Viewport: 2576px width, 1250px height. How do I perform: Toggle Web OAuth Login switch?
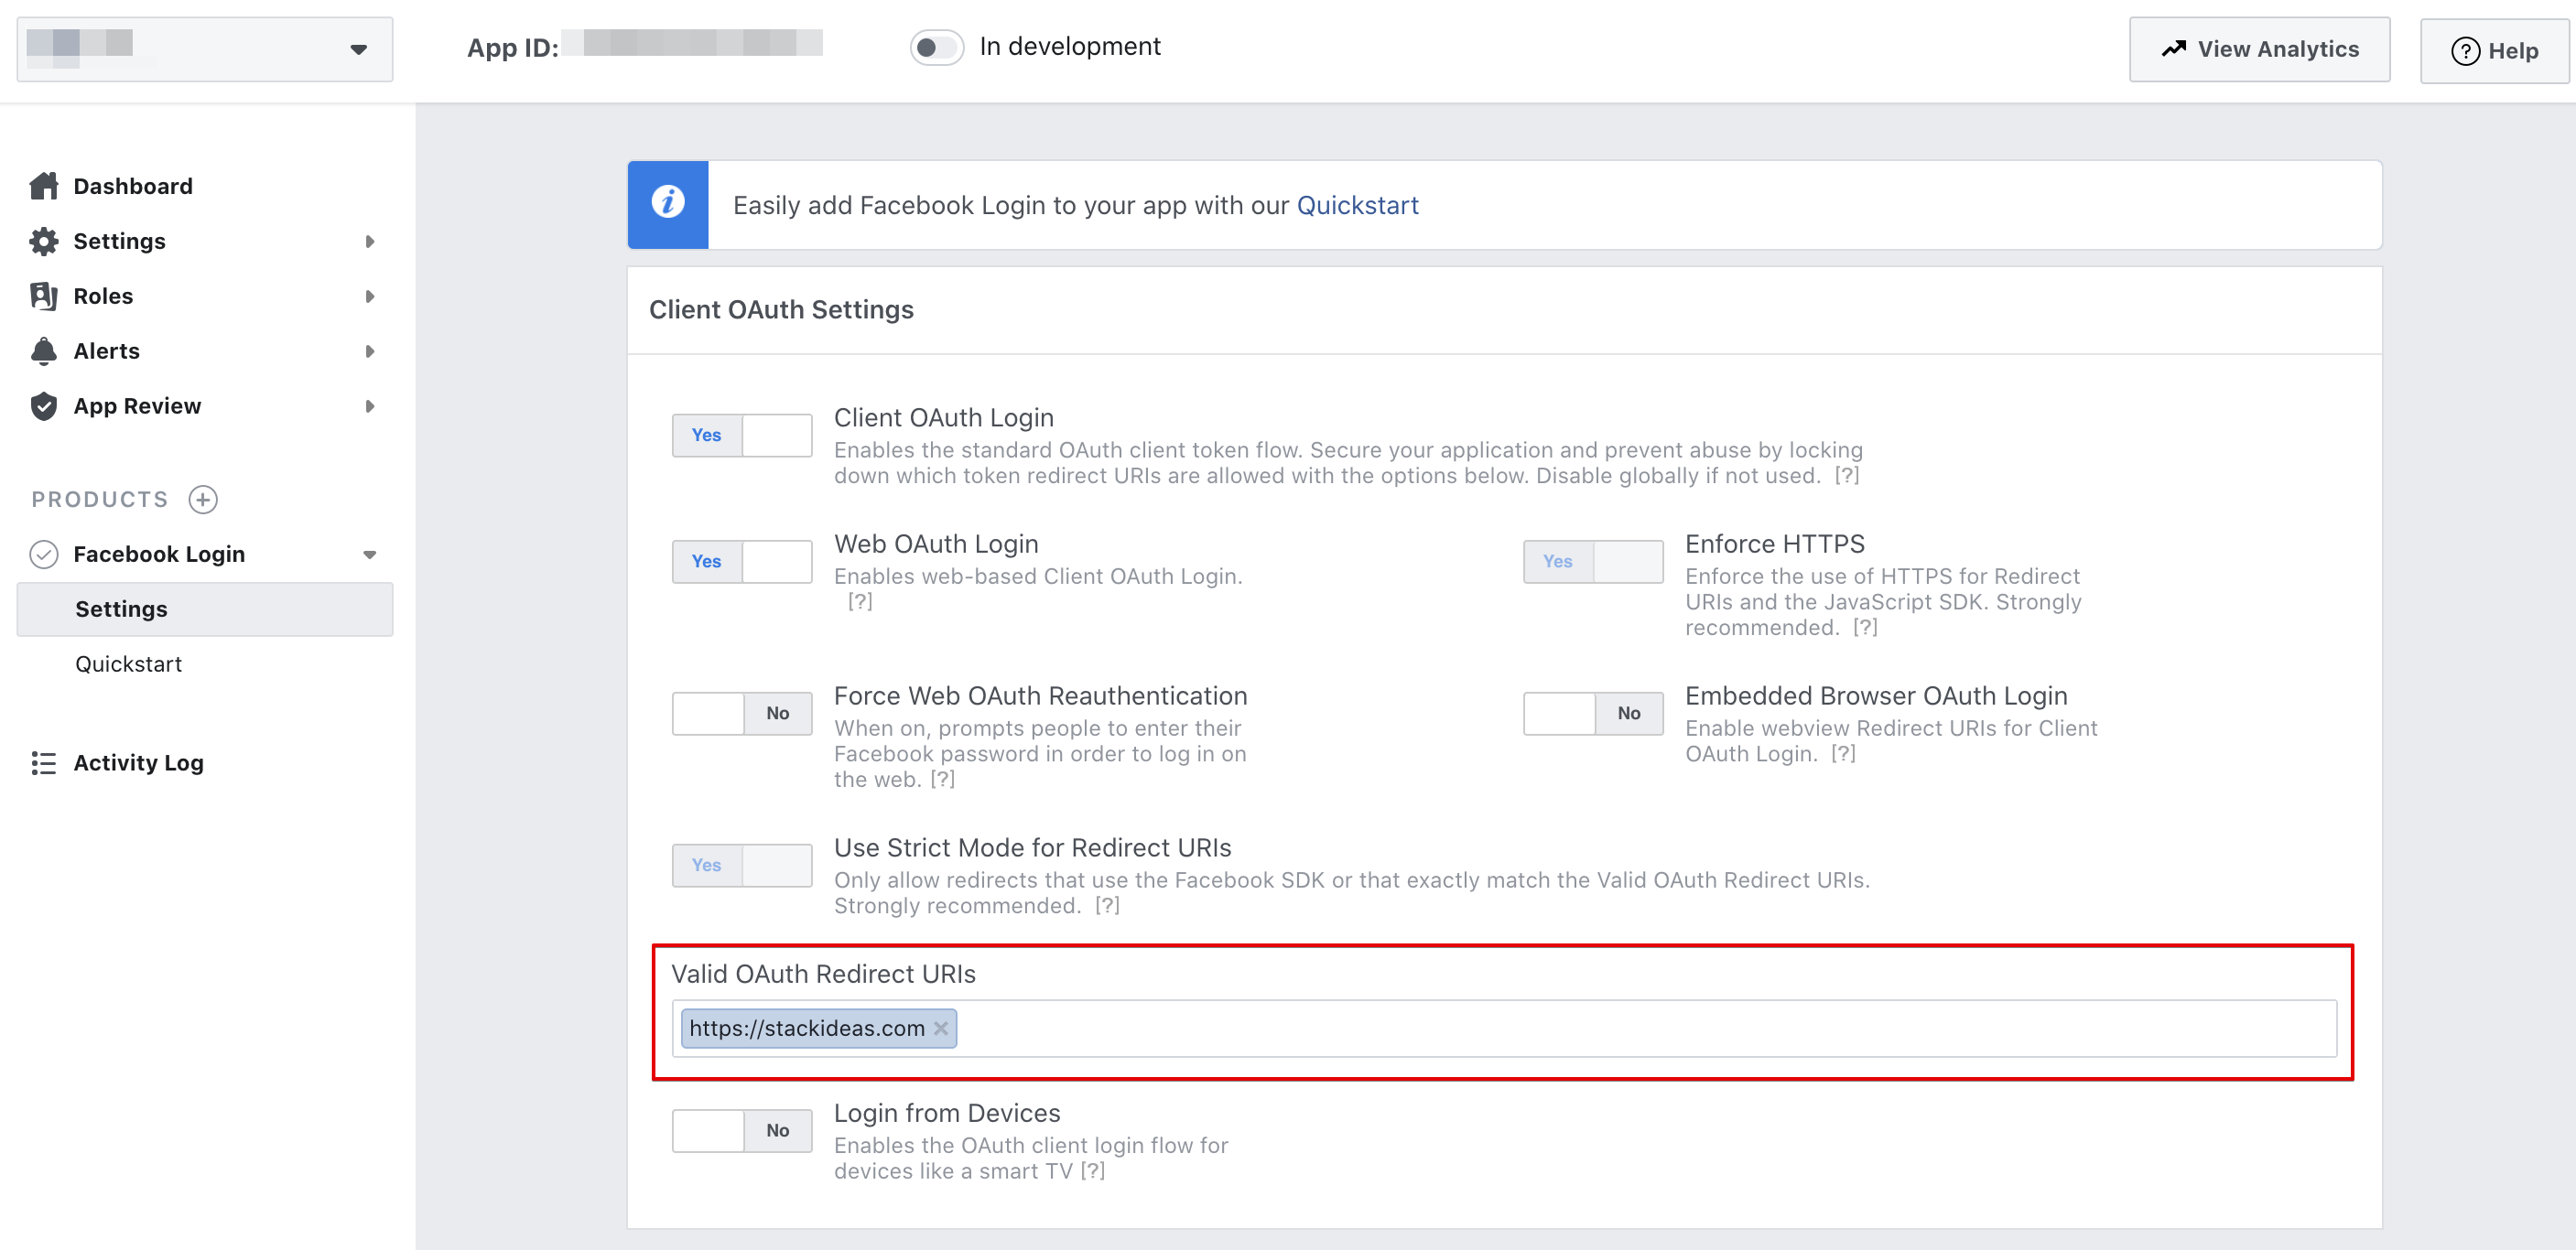[742, 561]
